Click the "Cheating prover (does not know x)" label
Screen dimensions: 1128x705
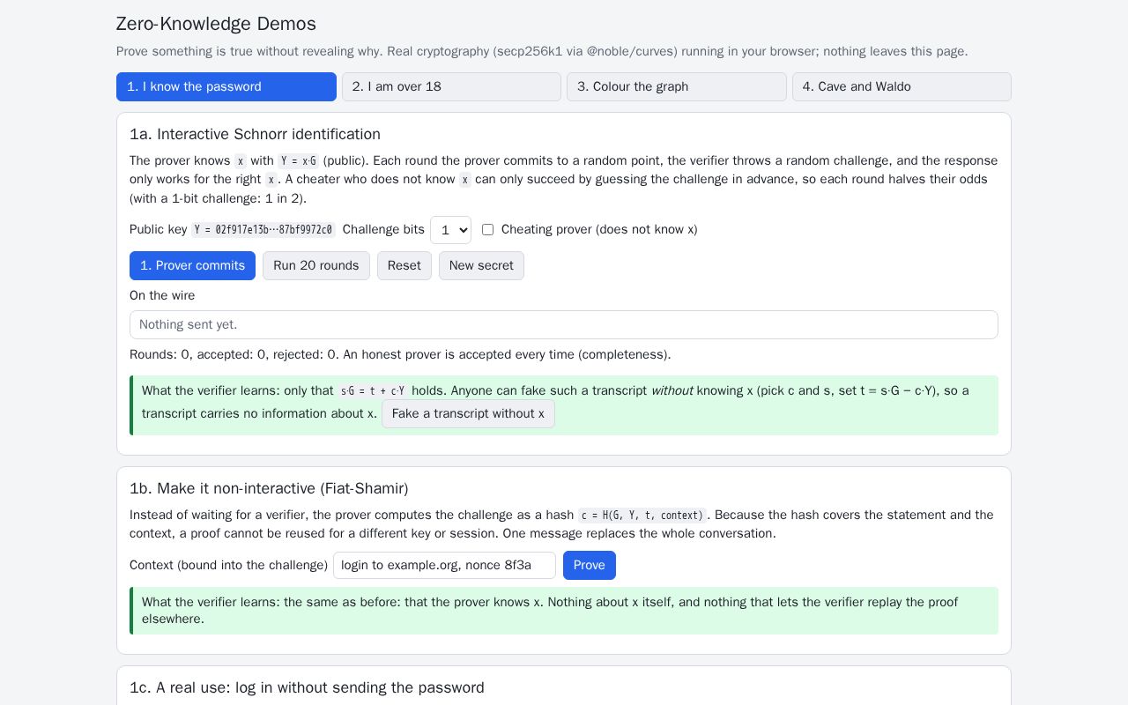(x=599, y=229)
